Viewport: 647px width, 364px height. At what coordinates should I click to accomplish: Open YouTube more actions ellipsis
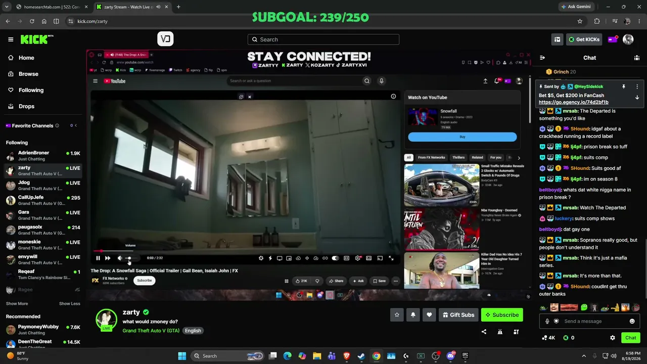[395, 281]
